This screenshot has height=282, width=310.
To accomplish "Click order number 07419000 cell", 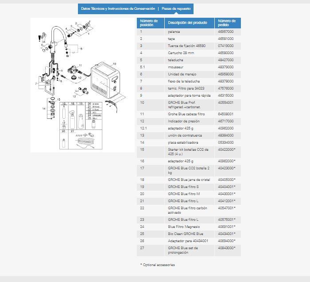I will pos(228,46).
